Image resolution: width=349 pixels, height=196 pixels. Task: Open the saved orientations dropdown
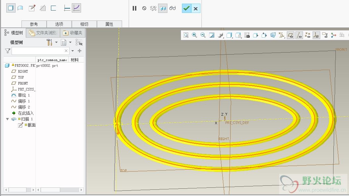pos(239,35)
